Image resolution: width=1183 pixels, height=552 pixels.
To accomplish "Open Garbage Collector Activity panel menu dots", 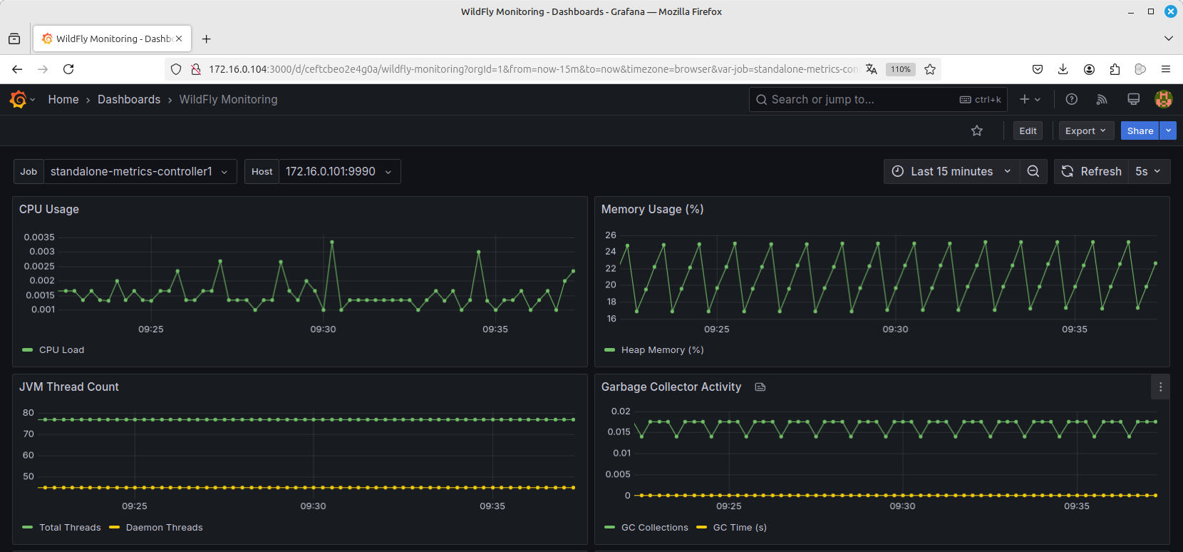I will (x=1160, y=387).
